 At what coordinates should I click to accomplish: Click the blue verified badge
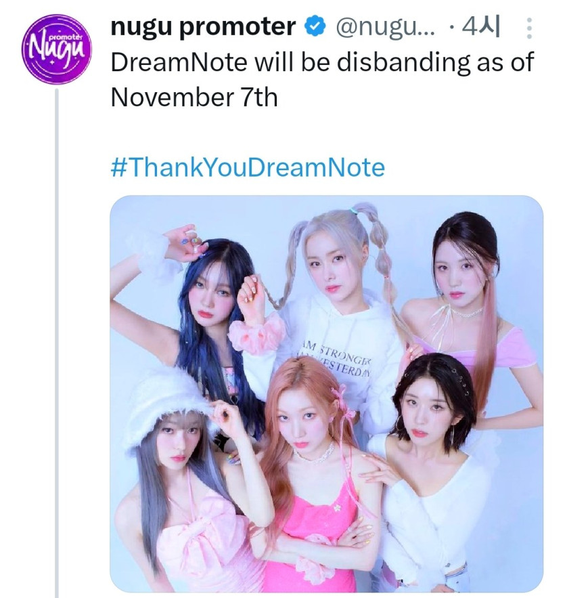point(313,27)
